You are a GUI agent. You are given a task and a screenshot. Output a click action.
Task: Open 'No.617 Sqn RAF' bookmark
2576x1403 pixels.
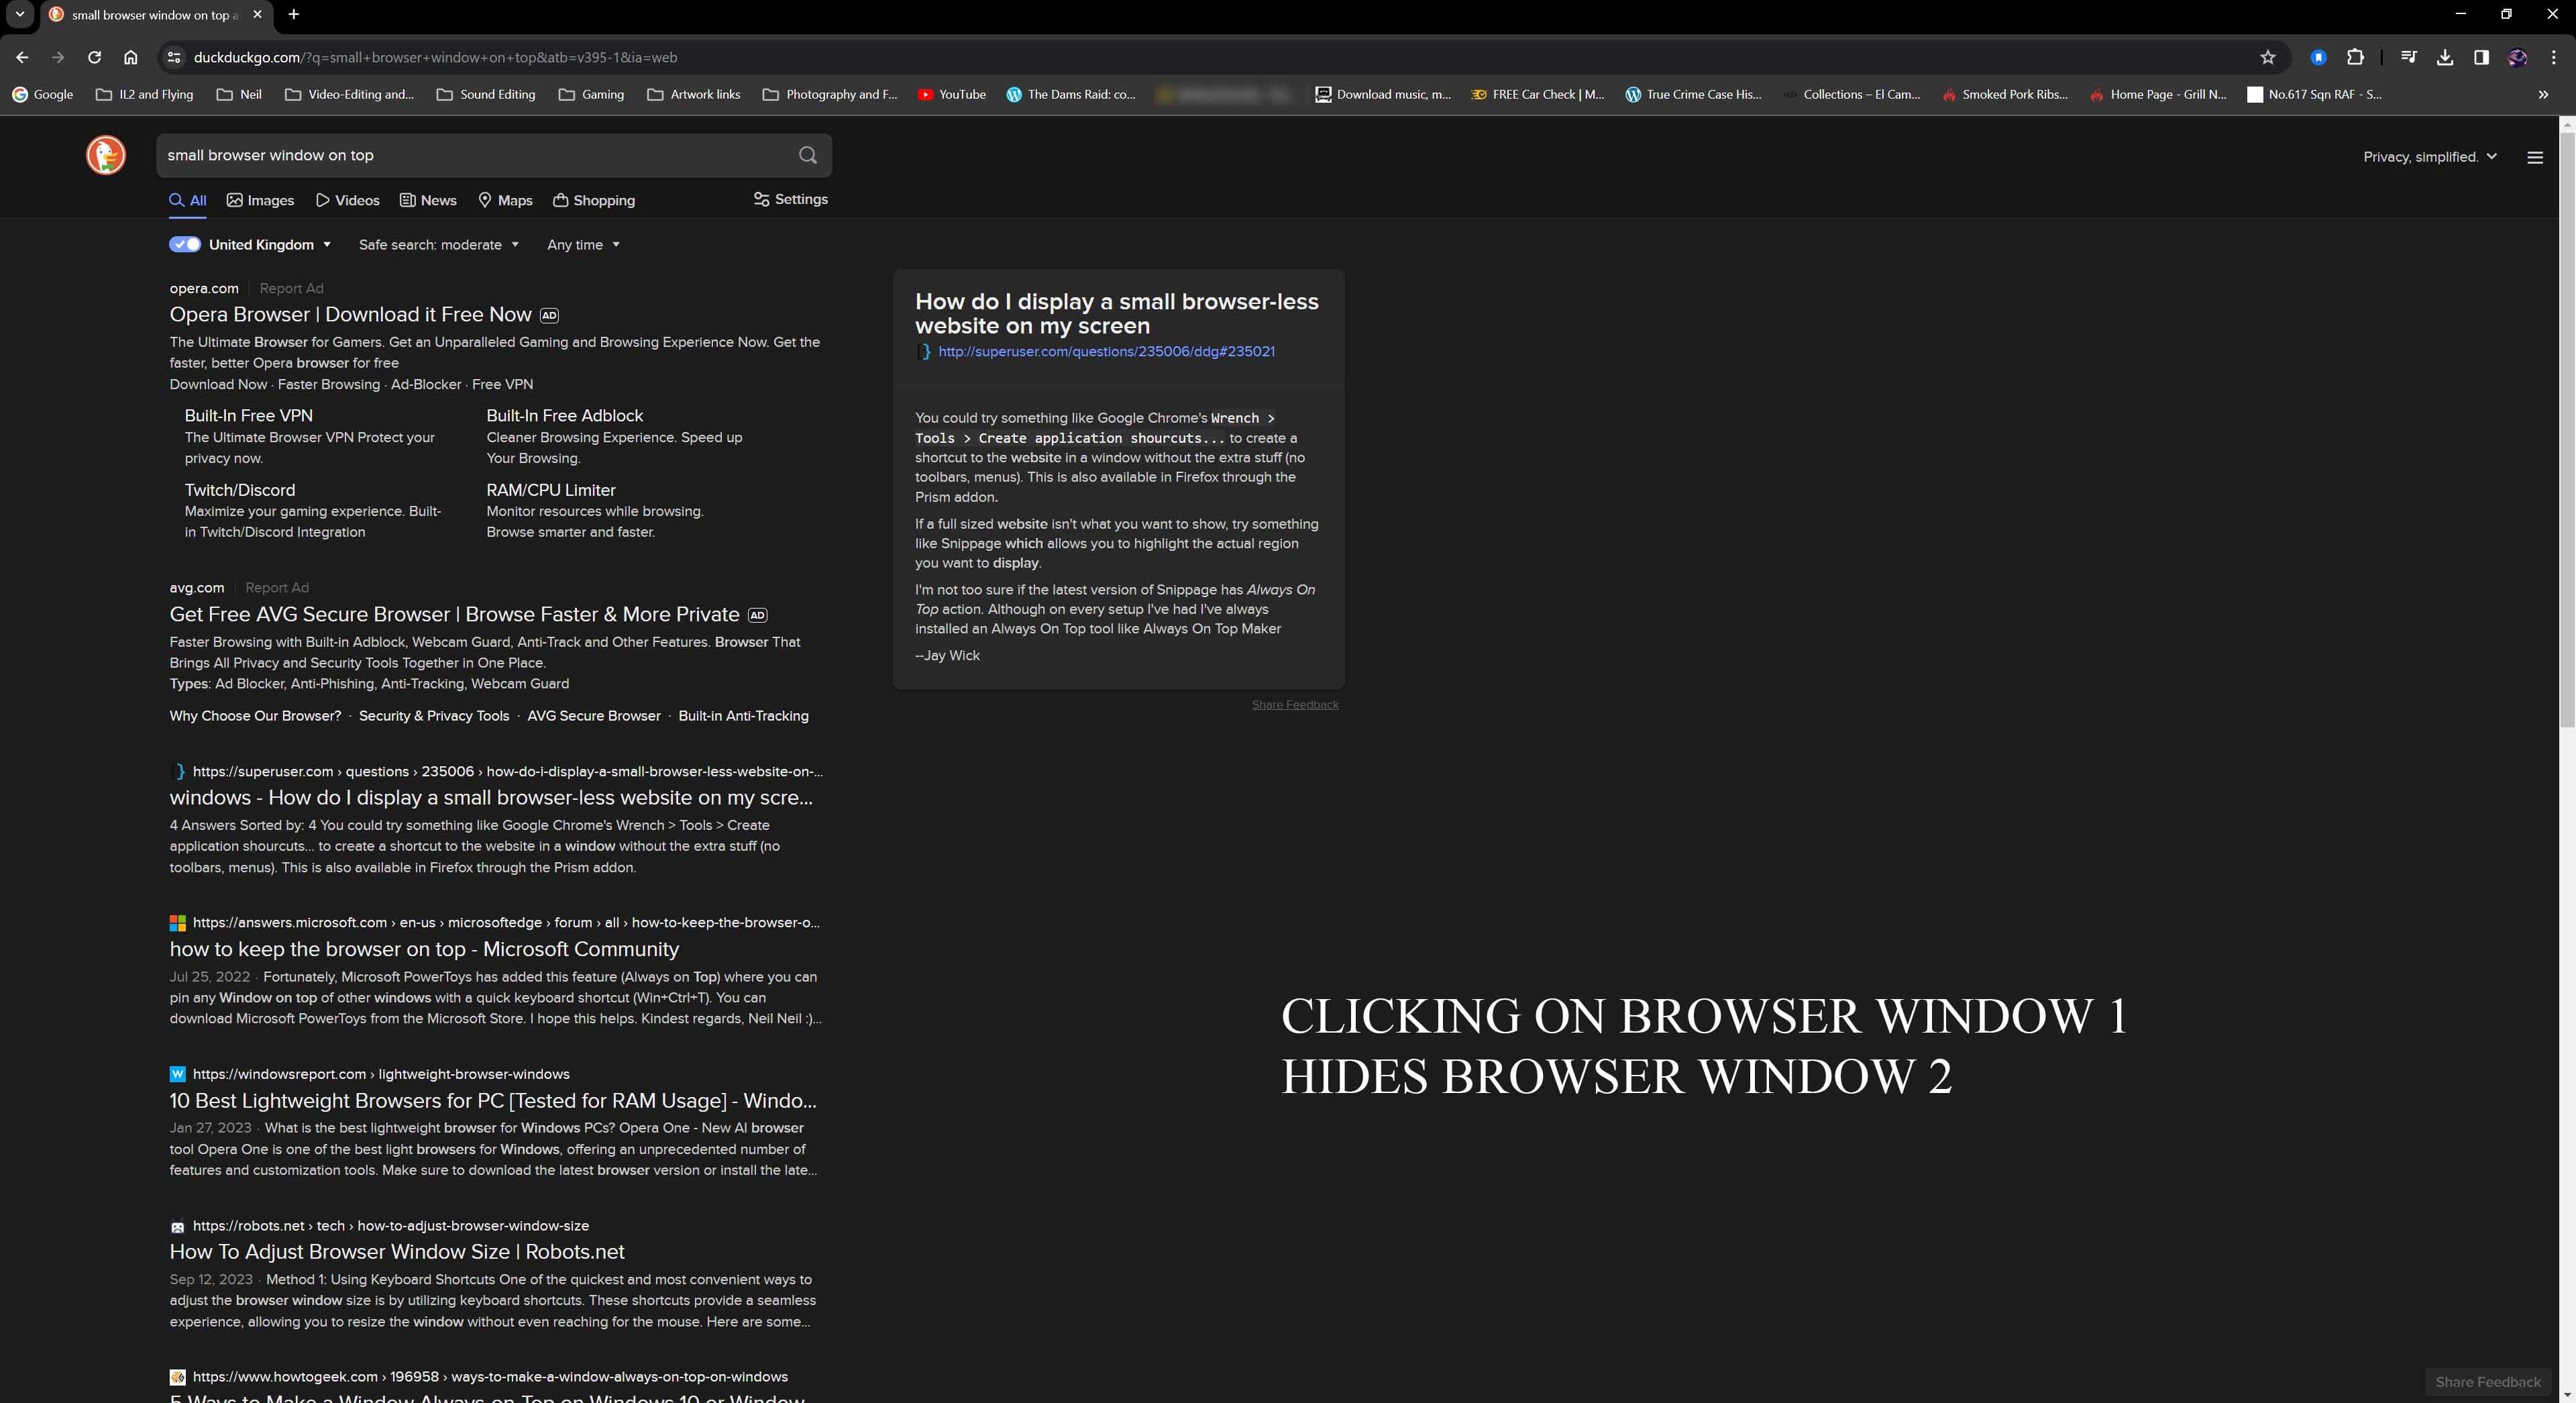(x=2315, y=94)
